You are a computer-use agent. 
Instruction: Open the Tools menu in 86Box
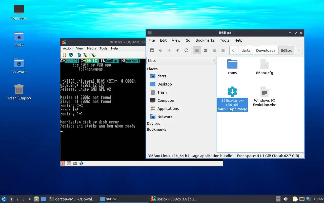pos(103,48)
